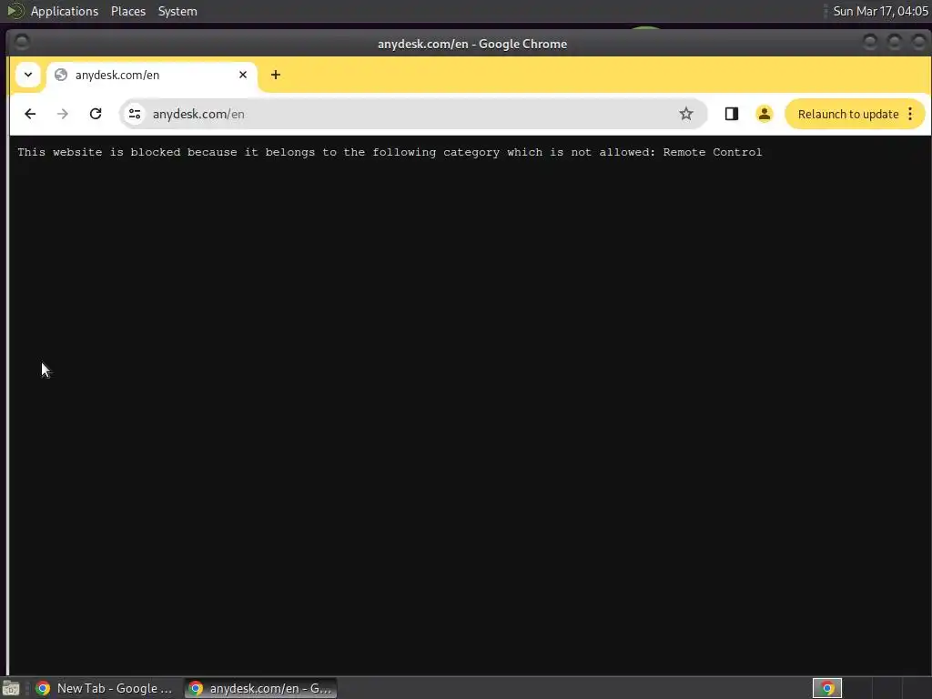Image resolution: width=932 pixels, height=699 pixels.
Task: Click the forward navigation arrow
Action: pyautogui.click(x=63, y=114)
